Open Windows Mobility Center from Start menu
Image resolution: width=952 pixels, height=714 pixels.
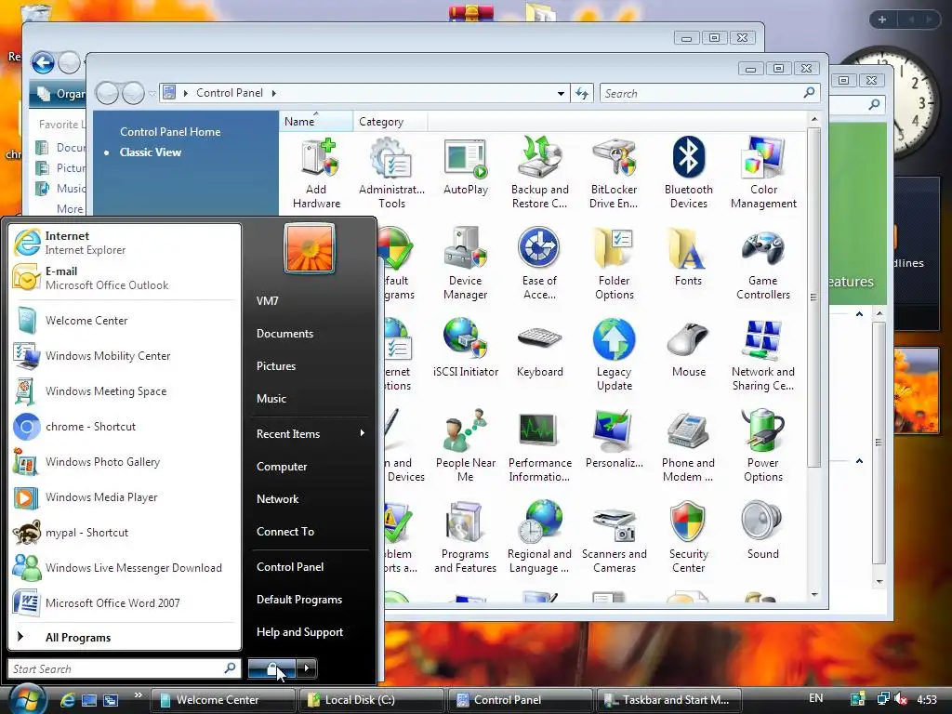pos(125,356)
